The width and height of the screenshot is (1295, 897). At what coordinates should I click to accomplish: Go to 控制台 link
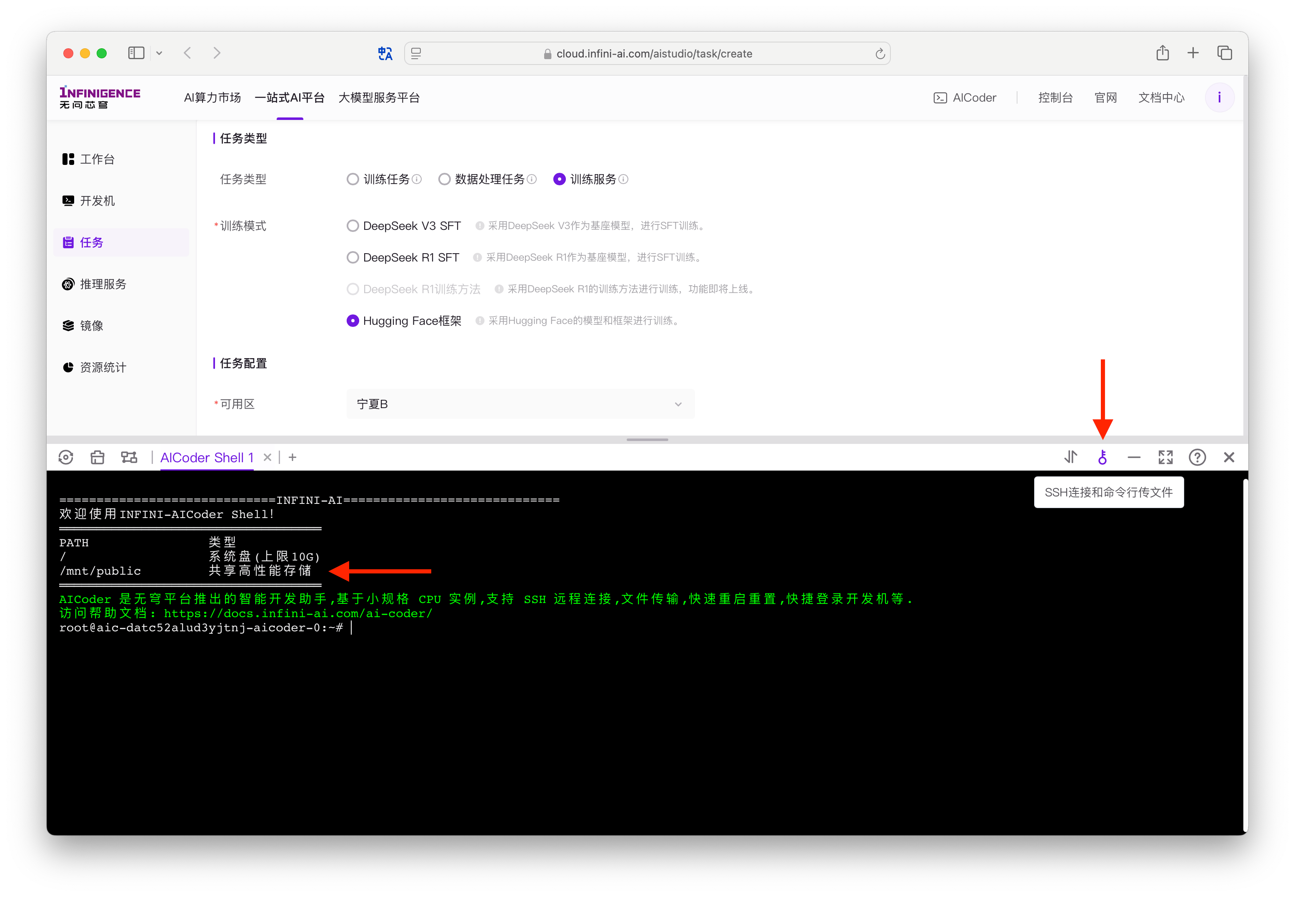[x=1055, y=98]
